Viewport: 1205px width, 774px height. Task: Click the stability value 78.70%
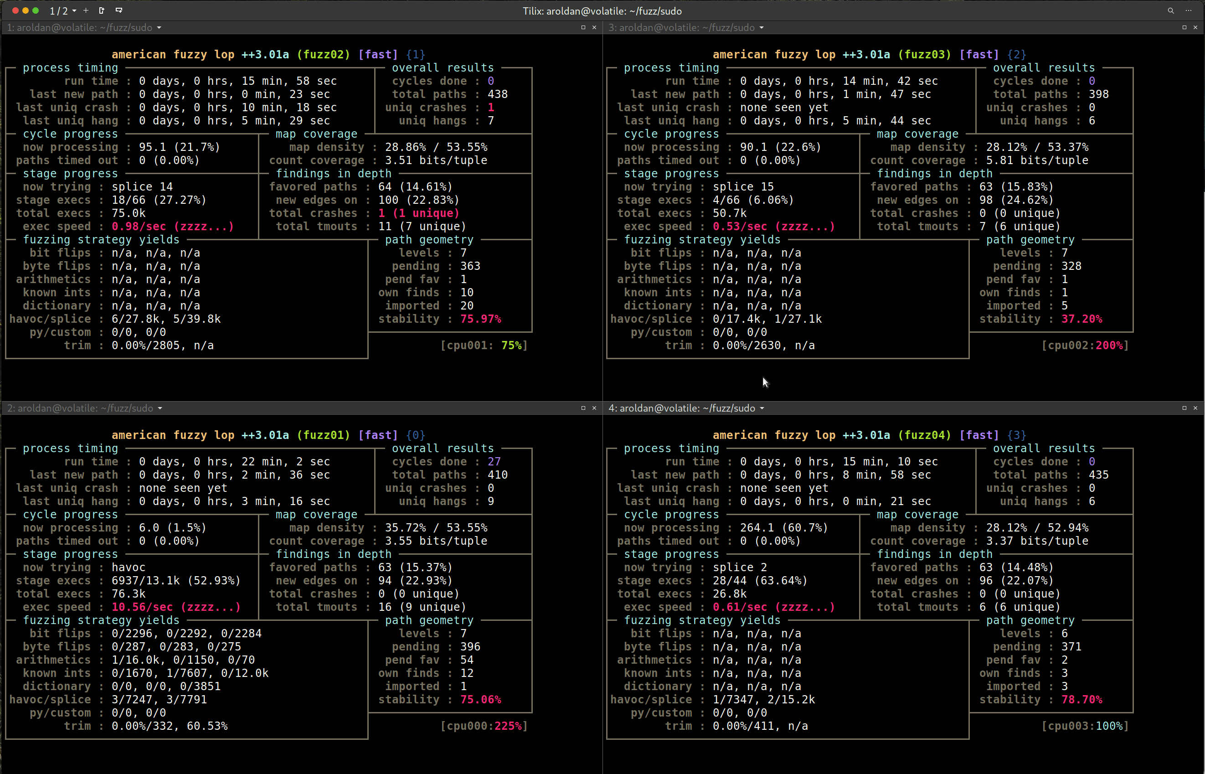click(1082, 700)
